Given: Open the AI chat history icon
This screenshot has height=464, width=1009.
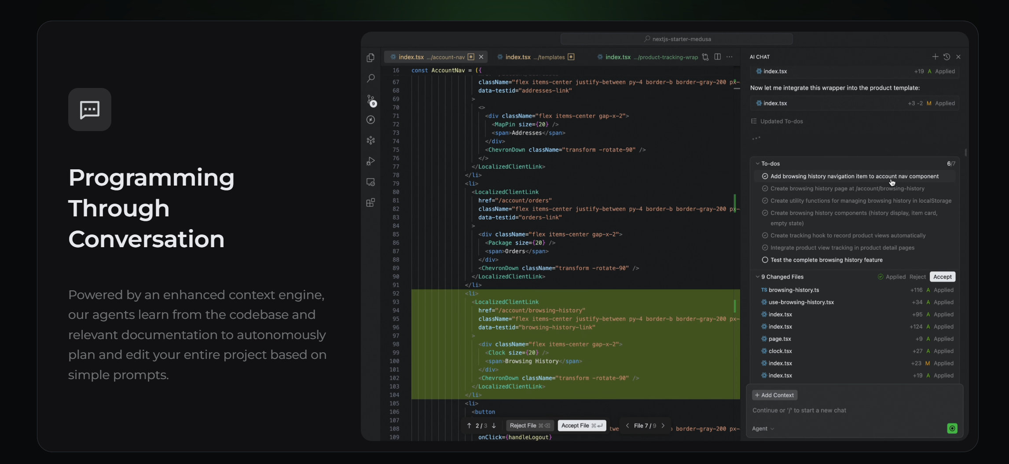Looking at the screenshot, I should point(947,57).
